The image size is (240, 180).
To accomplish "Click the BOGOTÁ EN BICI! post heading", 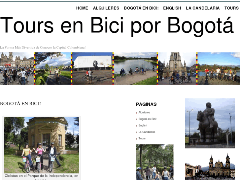I will click(x=20, y=104).
